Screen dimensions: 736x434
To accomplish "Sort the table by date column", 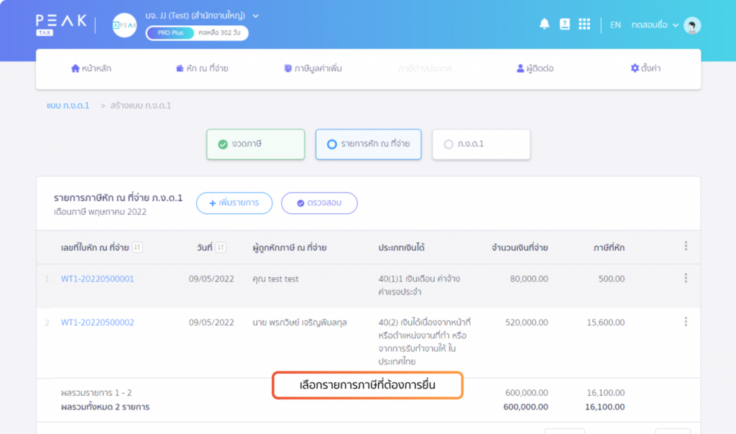I will pyautogui.click(x=221, y=248).
